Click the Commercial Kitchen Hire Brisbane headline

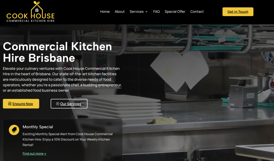point(57,52)
